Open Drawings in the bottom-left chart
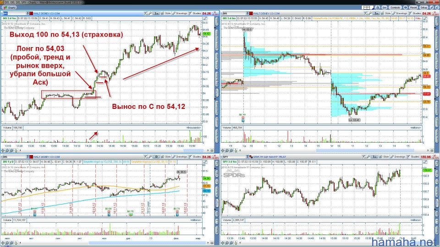This screenshot has height=247, width=440. pos(180,157)
